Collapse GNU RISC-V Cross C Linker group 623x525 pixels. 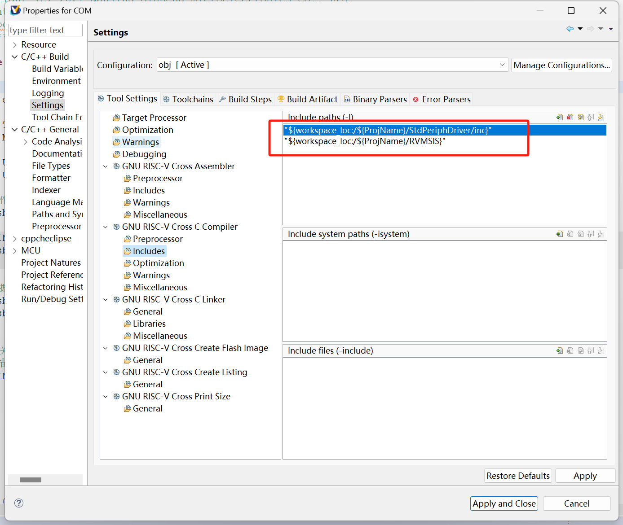pos(106,300)
